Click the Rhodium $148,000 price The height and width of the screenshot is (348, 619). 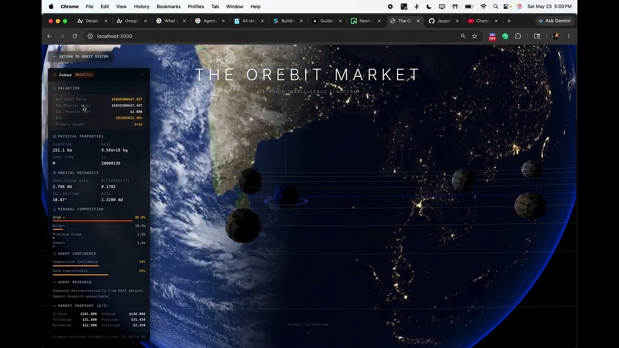point(137,314)
